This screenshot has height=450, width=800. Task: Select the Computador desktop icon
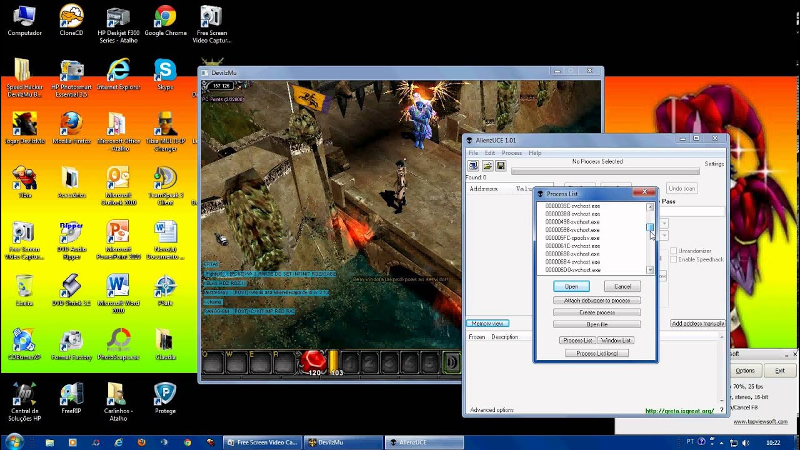click(25, 21)
